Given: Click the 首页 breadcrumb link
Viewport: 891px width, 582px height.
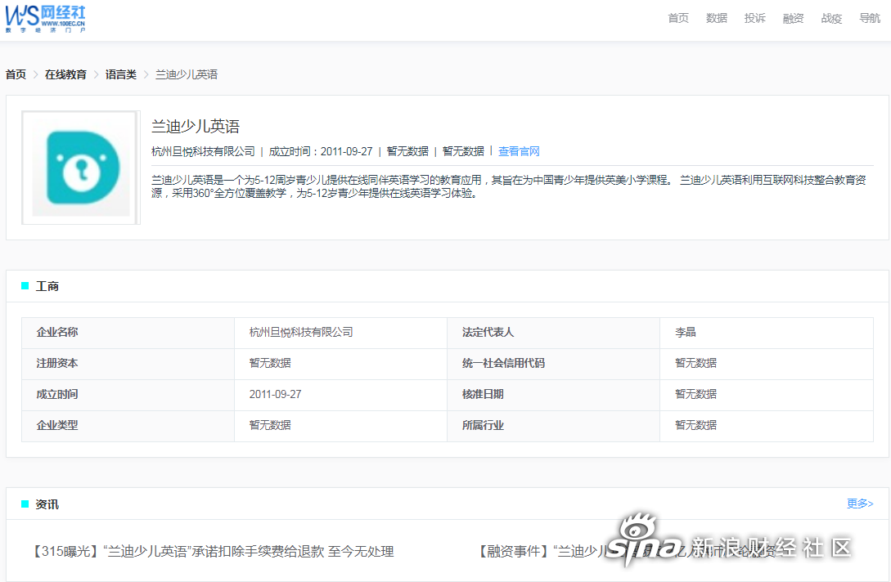Looking at the screenshot, I should 16,74.
